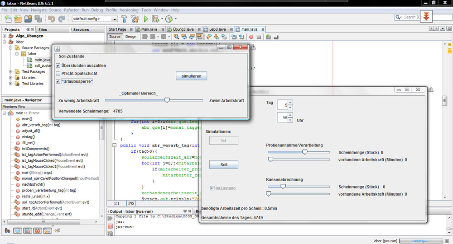453x244 pixels.
Task: Open the default config dropdown
Action: click(115, 19)
